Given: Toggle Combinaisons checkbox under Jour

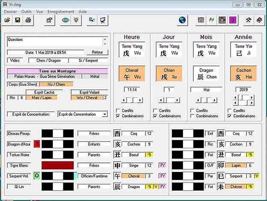Looking at the screenshot, I should 155,116.
